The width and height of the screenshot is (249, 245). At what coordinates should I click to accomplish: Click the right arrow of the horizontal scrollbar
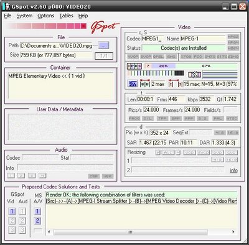[233, 232]
